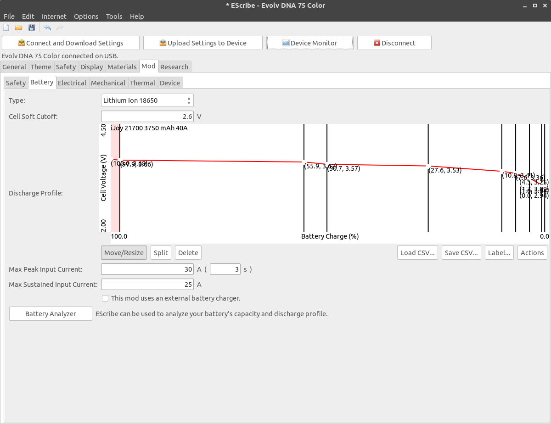The height and width of the screenshot is (424, 551).
Task: Click the Redo arrow icon
Action: 60,28
